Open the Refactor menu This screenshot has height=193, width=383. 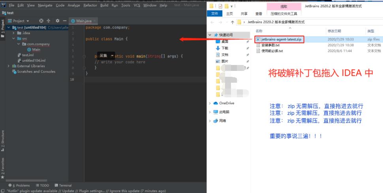pos(90,5)
